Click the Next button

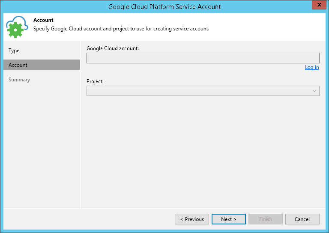[x=229, y=219]
